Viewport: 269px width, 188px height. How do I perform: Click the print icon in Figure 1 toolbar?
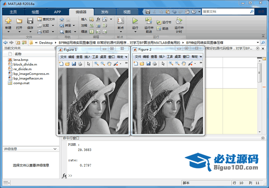pyautogui.click(x=80, y=64)
